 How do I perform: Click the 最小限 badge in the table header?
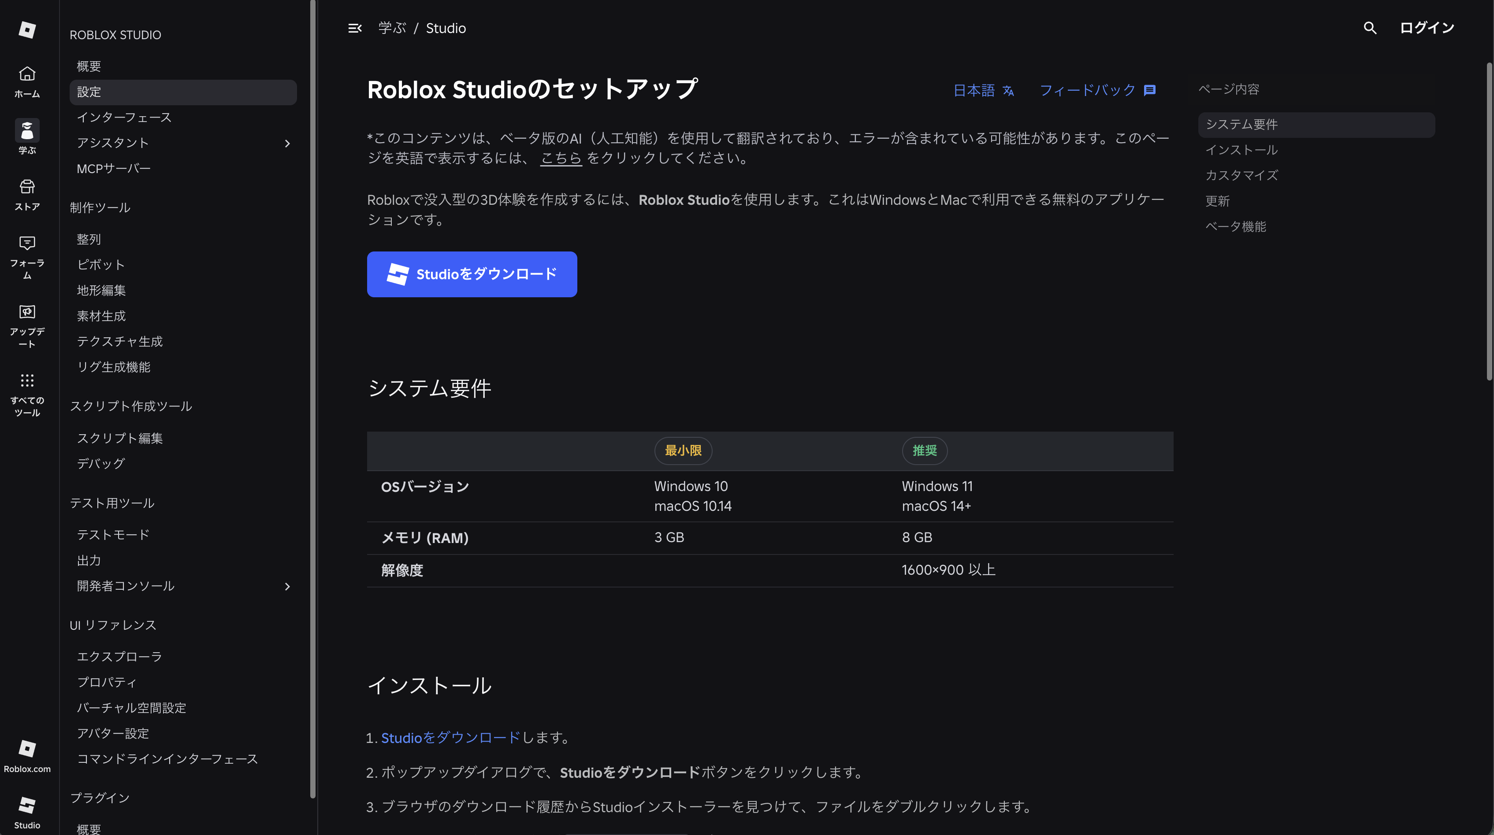point(683,451)
